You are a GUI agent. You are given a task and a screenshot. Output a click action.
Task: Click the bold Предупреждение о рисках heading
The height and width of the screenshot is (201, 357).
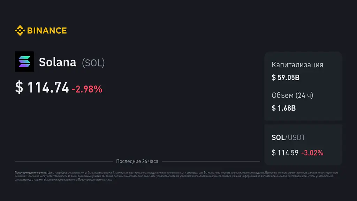[x=31, y=173]
